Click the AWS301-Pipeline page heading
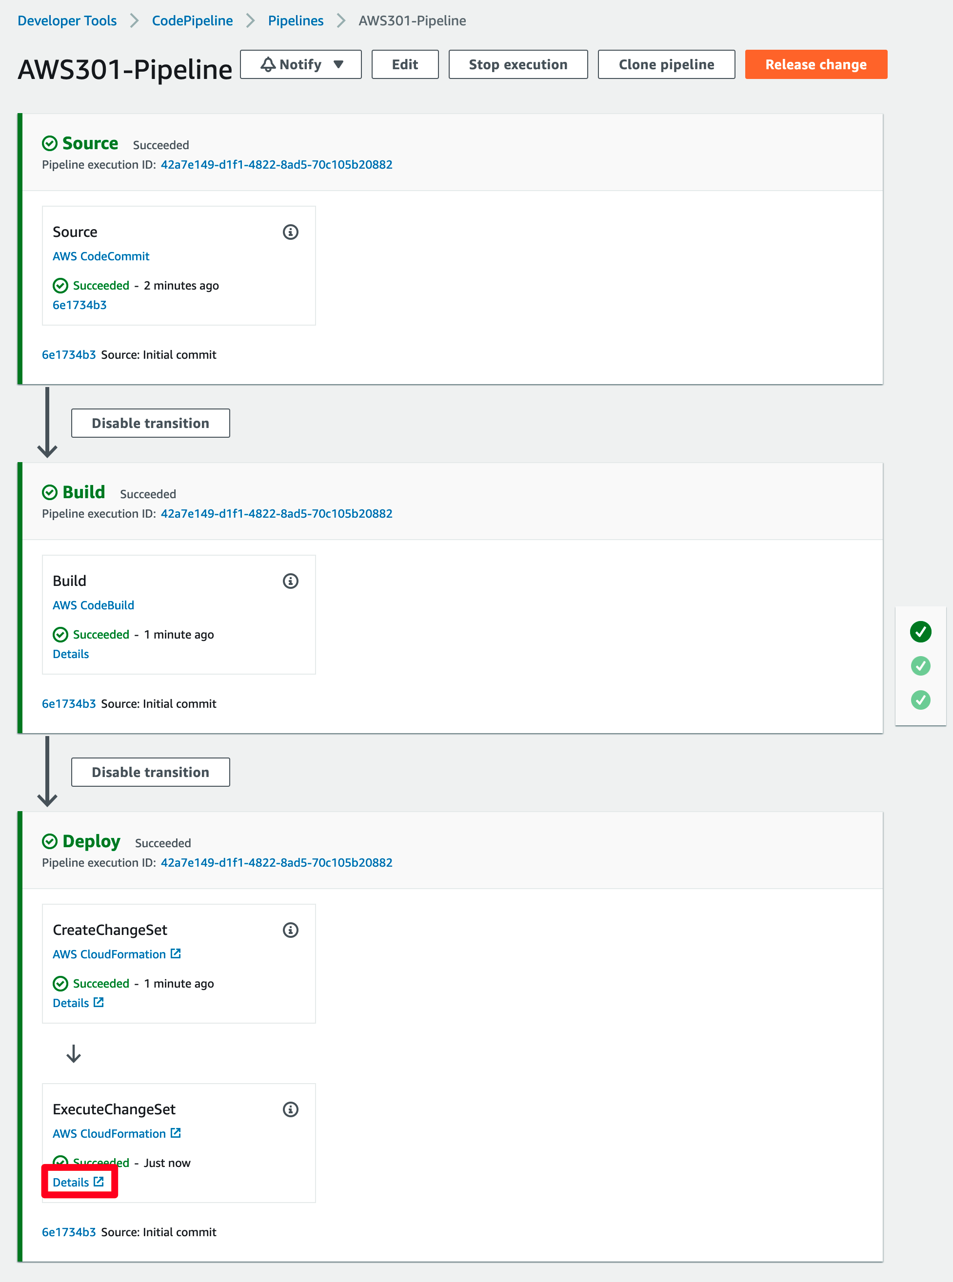Image resolution: width=953 pixels, height=1282 pixels. [124, 69]
